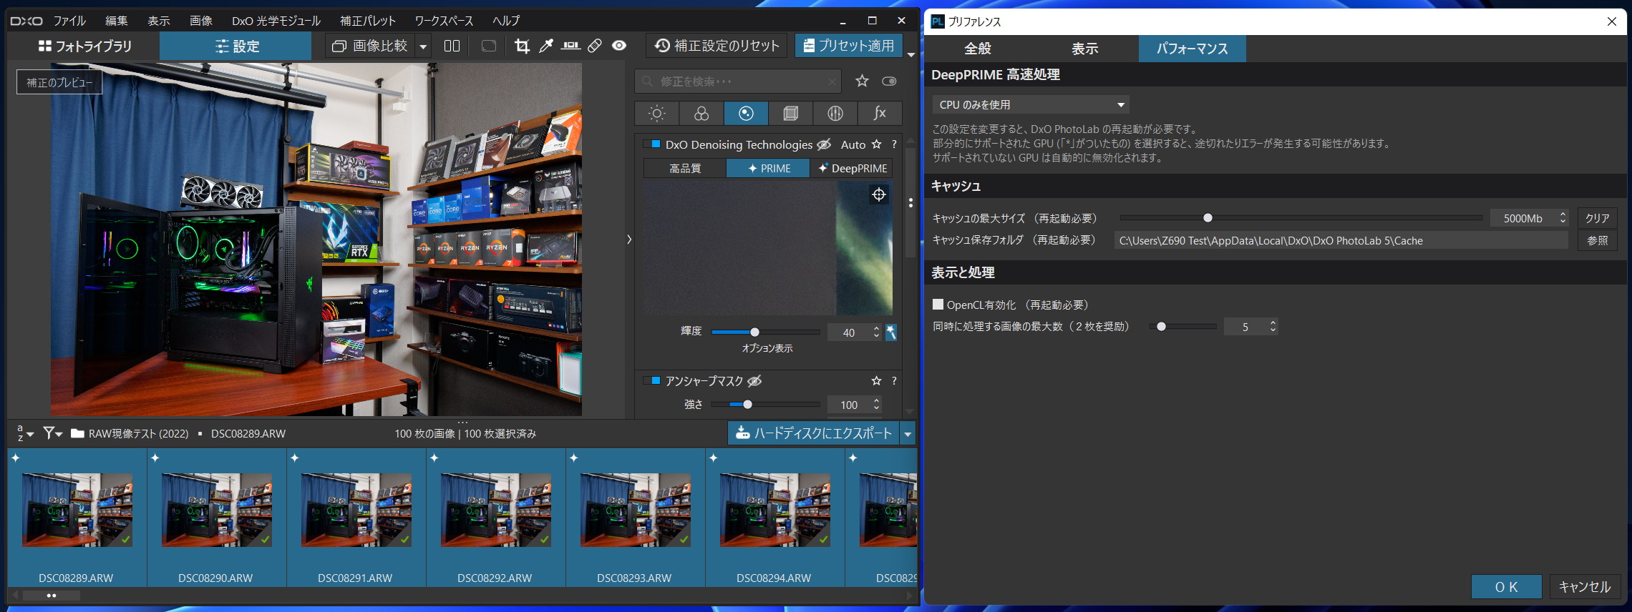Image resolution: width=1632 pixels, height=612 pixels.
Task: Click the full screen frame icon
Action: click(x=489, y=46)
